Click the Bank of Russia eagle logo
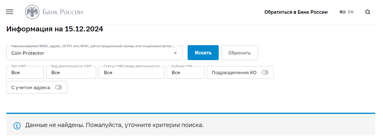Viewport: 383px width, 136px height. pos(32,12)
